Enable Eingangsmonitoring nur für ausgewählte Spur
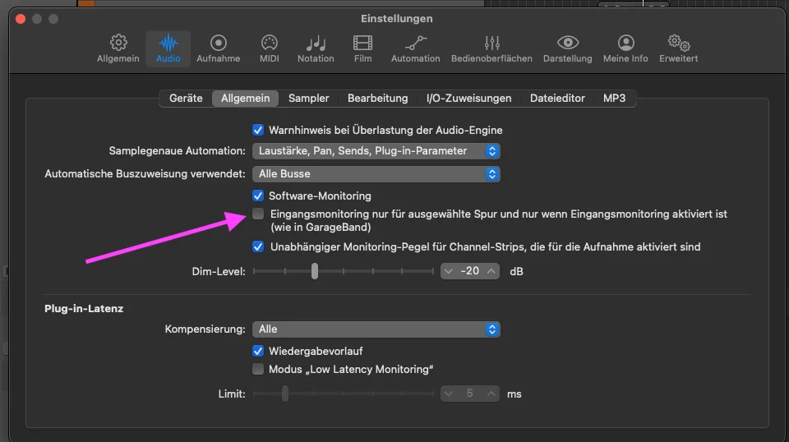The image size is (789, 442). [257, 214]
